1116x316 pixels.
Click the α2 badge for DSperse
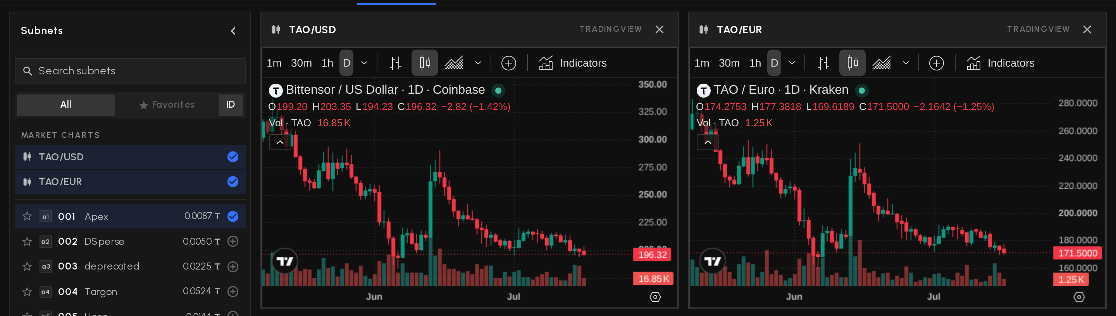pyautogui.click(x=45, y=242)
